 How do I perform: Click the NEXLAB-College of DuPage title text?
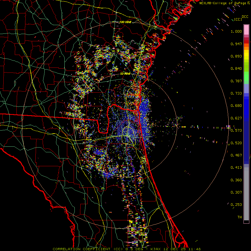[x=224, y=3]
